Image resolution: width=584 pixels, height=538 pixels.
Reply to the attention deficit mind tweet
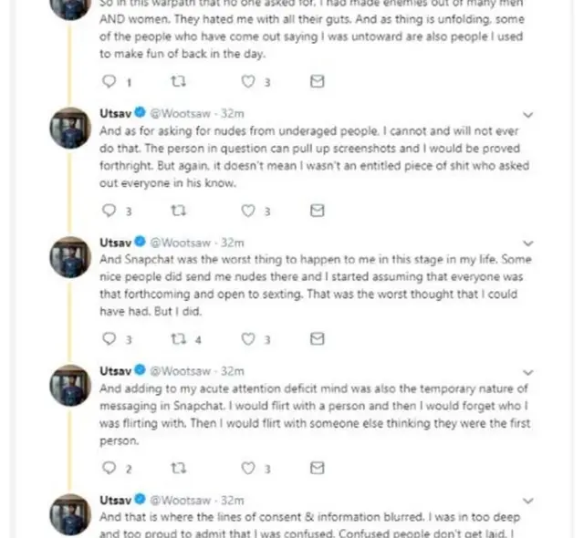point(109,468)
